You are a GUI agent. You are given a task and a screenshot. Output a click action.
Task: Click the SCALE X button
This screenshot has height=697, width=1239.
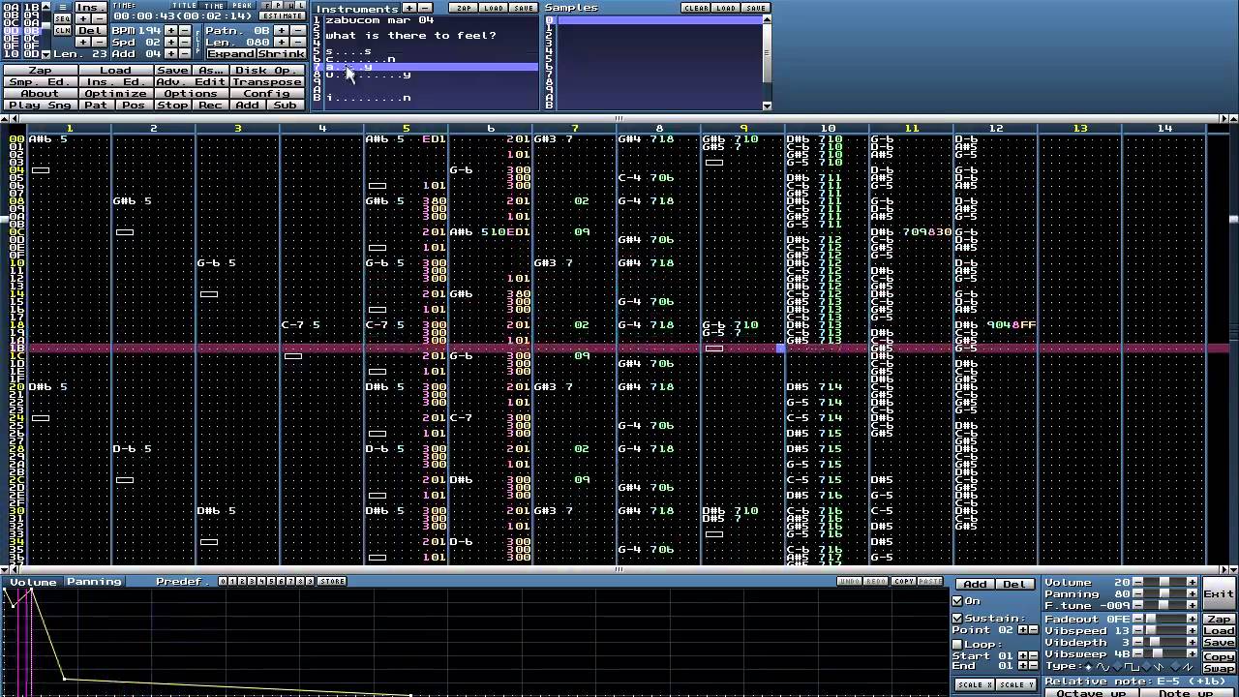974,684
